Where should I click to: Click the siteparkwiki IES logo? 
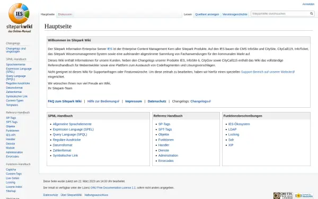(19, 18)
